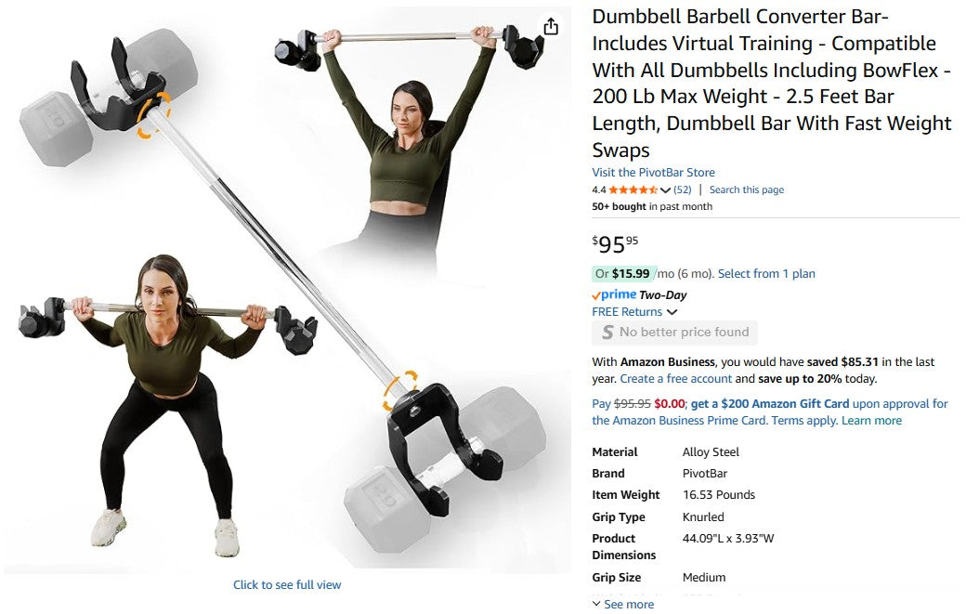This screenshot has height=614, width=966.
Task: Click the S price-comparison icon
Action: pos(607,333)
